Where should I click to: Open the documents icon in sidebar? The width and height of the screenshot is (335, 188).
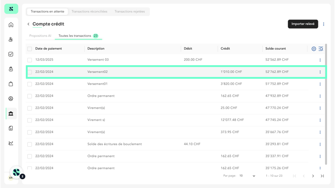tap(11, 128)
